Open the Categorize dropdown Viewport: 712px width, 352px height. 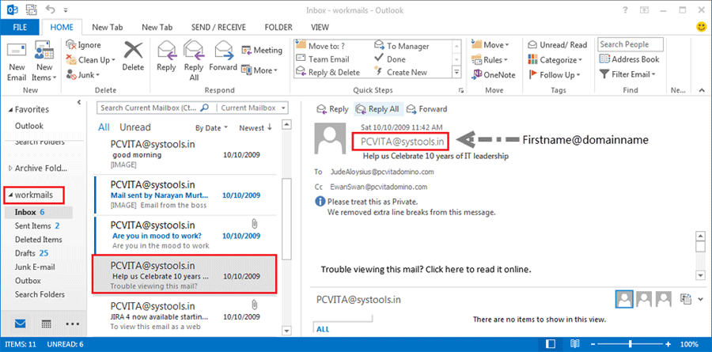[555, 59]
